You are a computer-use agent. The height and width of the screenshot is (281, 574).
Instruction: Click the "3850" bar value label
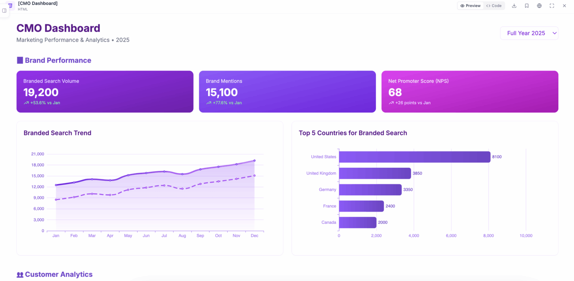coord(417,173)
